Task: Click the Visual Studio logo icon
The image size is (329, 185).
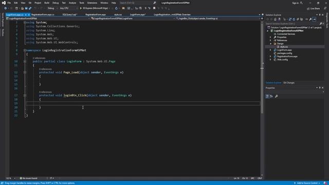Action: tap(4, 3)
